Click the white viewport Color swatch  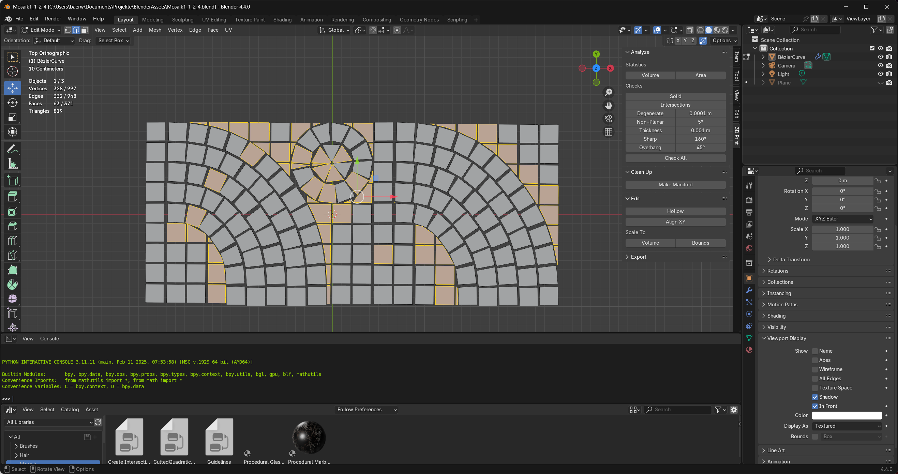coord(847,415)
